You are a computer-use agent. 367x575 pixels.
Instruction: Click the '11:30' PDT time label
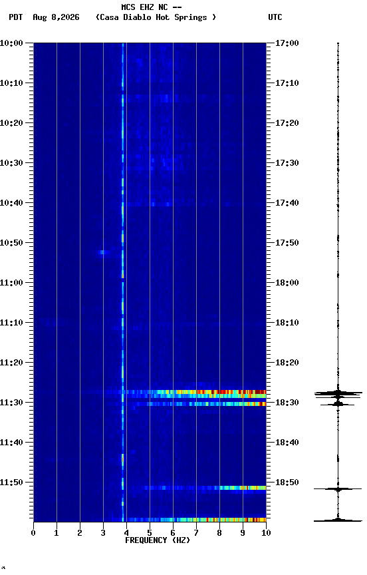pyautogui.click(x=11, y=403)
